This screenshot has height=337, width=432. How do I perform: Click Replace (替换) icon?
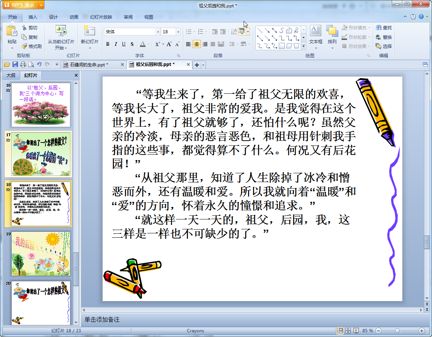(379, 37)
